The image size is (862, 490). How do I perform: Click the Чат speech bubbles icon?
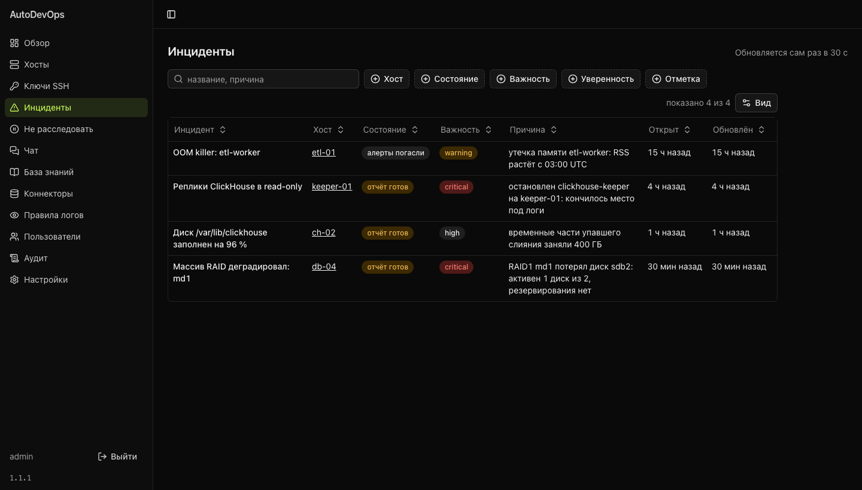point(14,151)
